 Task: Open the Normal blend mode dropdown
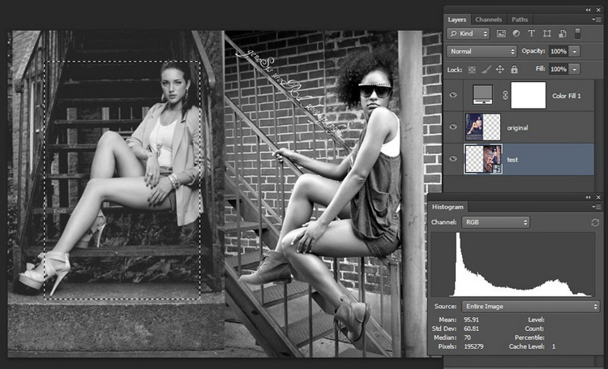click(x=482, y=51)
